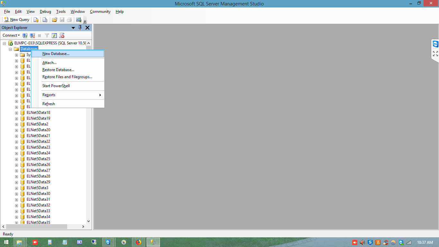This screenshot has height=247, width=439.
Task: Click Refresh in the context menu
Action: [x=68, y=104]
